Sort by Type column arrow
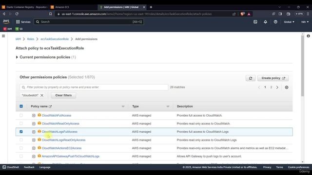Image resolution: width=312 pixels, height=175 pixels. [x=168, y=106]
